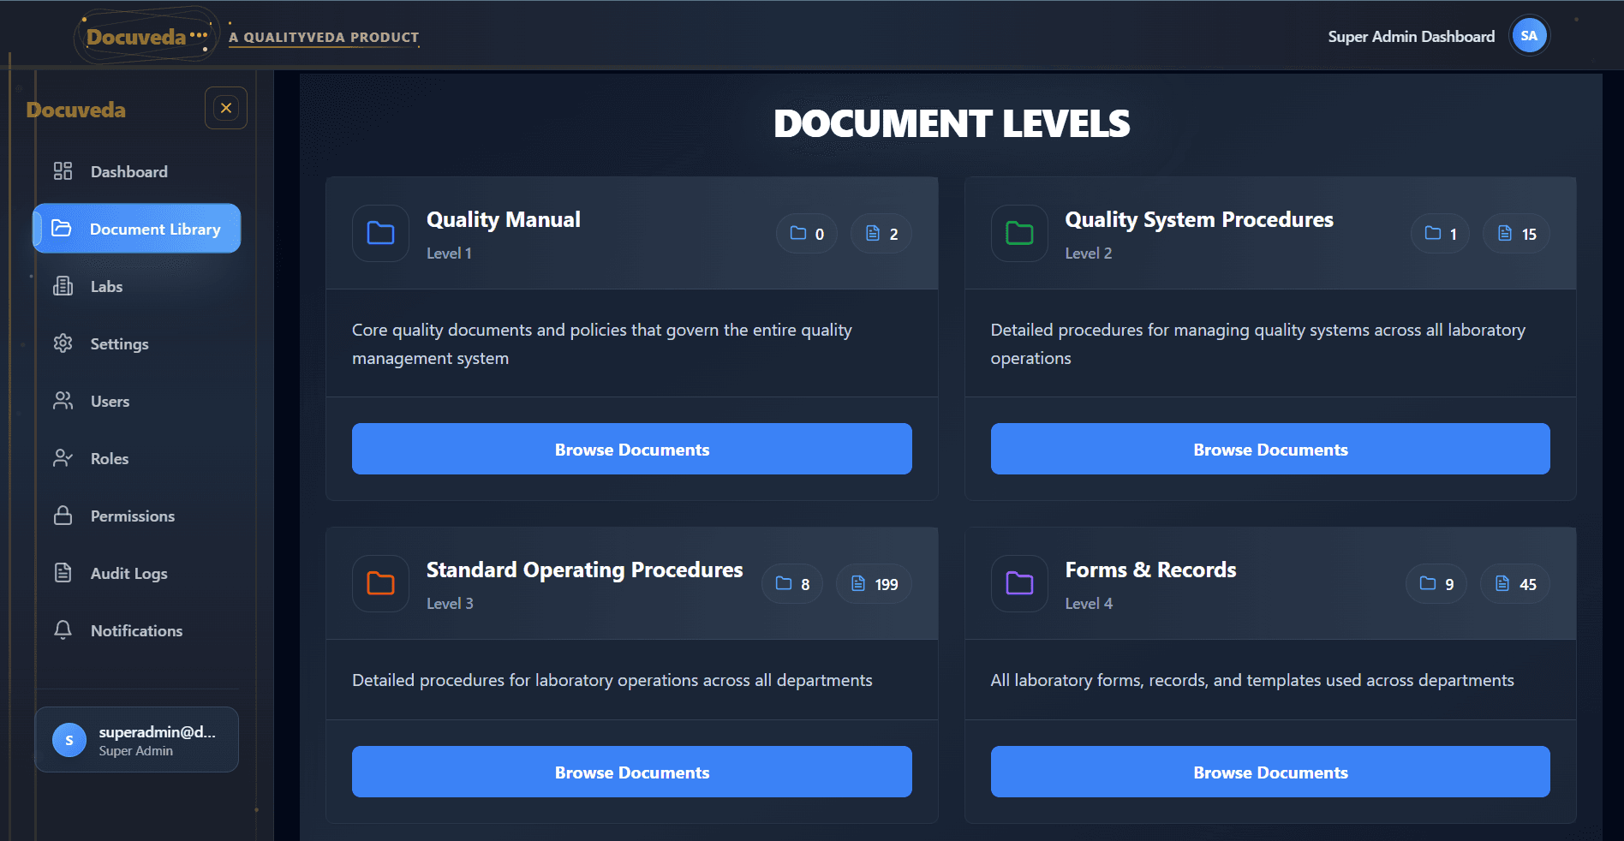Click the purple Forms & Records folder icon

click(x=1018, y=583)
